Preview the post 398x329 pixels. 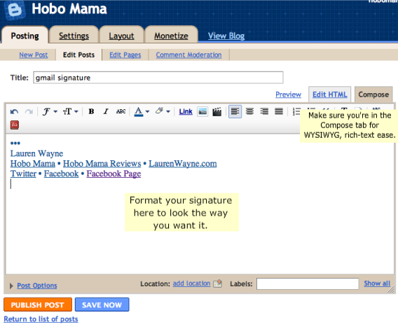(288, 94)
